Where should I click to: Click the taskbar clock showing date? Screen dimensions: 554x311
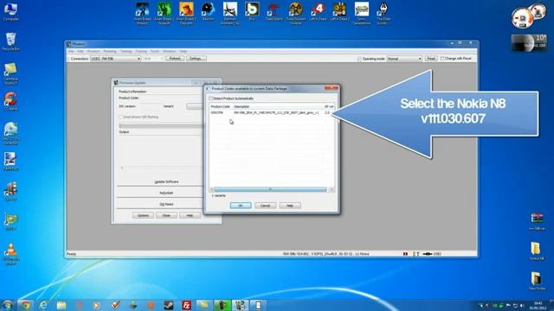538,305
